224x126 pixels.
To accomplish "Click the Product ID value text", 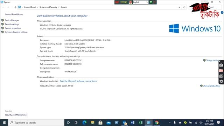I will click(x=62, y=86).
